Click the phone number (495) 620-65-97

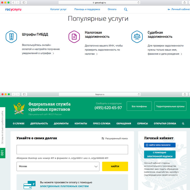[108, 108]
